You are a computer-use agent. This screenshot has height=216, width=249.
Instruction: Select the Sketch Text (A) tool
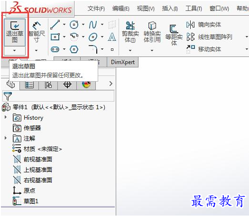[x=112, y=37]
